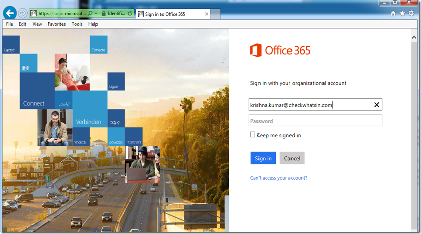The image size is (421, 234).
Task: Clear the email field with the X
Action: [x=377, y=105]
